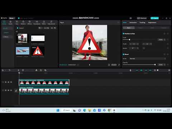The image size is (172, 129).
Task: Reset the Blend settings
Action: [x=164, y=54]
